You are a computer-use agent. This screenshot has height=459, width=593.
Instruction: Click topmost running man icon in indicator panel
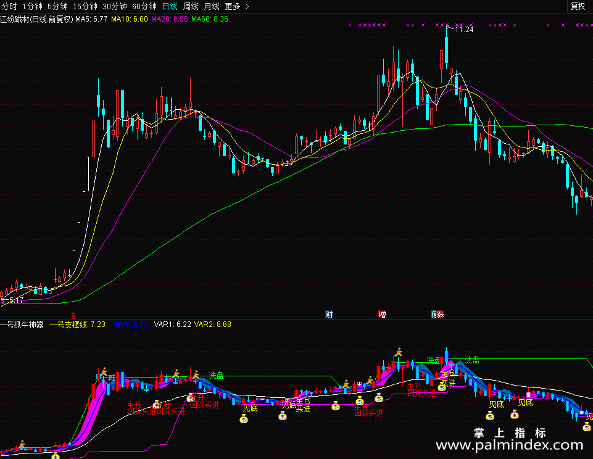[x=398, y=352]
